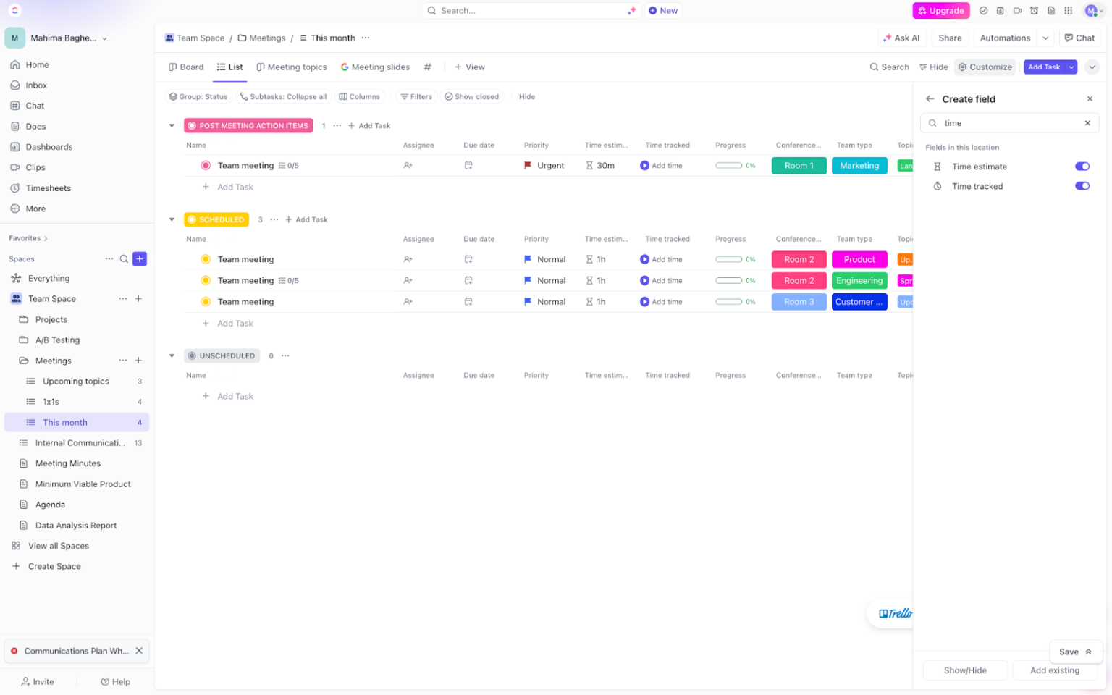This screenshot has width=1112, height=695.
Task: Click the Save button in Create field panel
Action: (1070, 652)
